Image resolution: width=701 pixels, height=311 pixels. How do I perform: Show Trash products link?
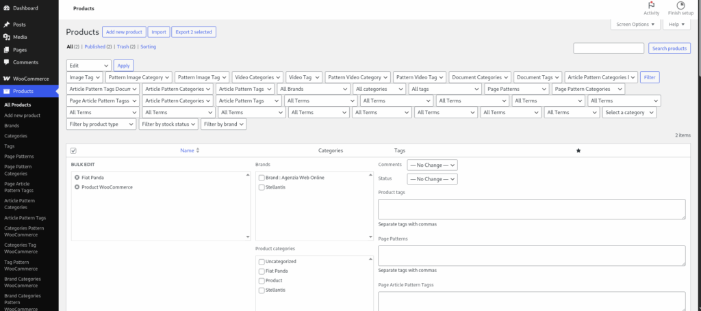[123, 46]
